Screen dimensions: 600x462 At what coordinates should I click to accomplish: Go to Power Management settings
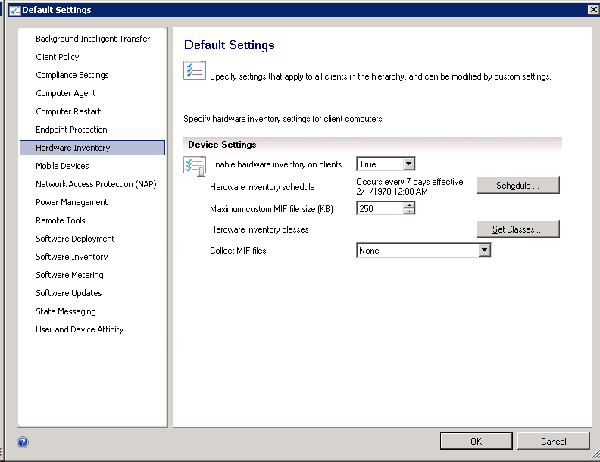click(92, 202)
